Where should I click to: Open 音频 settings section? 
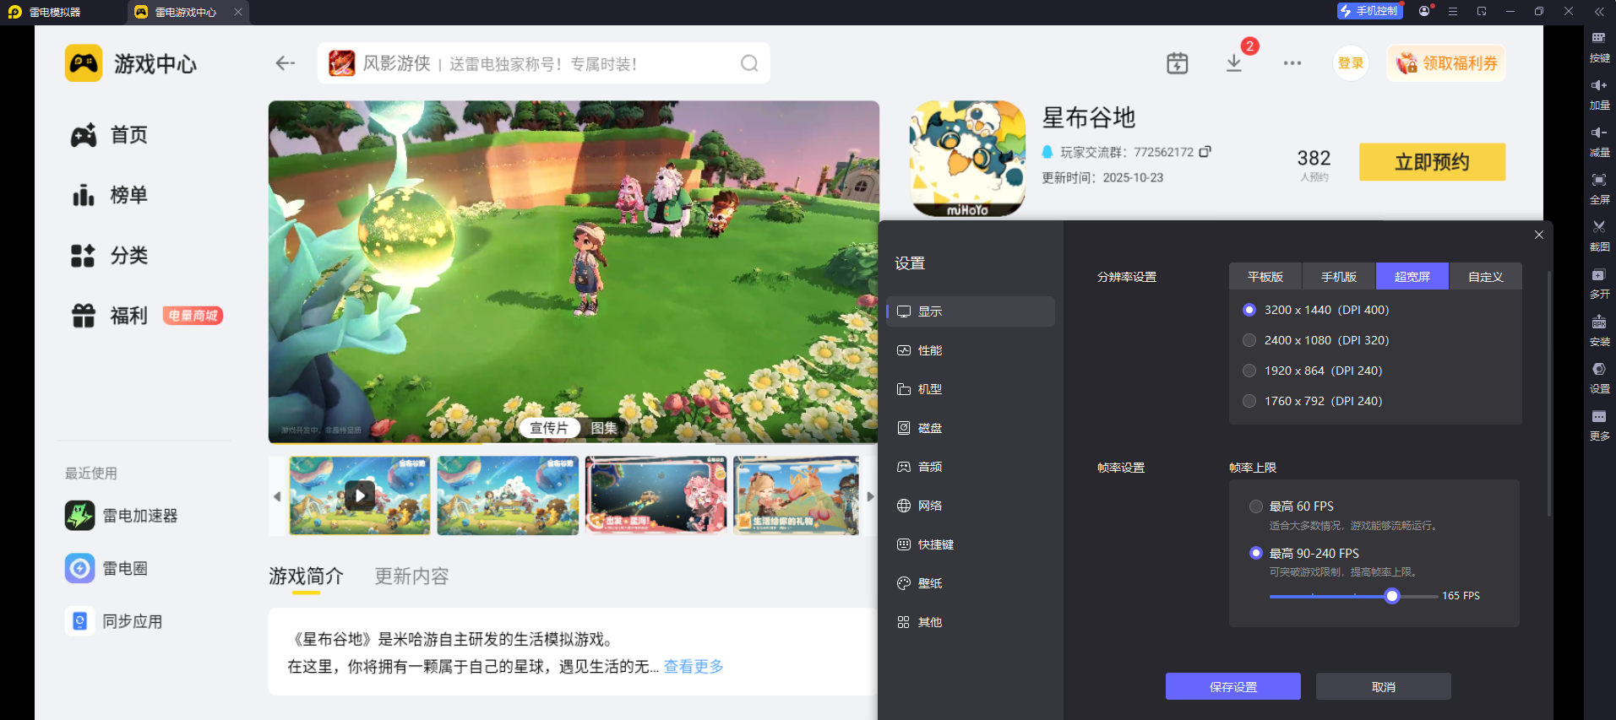pyautogui.click(x=971, y=467)
